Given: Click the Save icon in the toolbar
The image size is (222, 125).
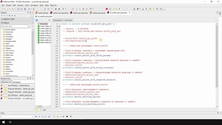Looking at the screenshot, I should (x=18, y=9).
